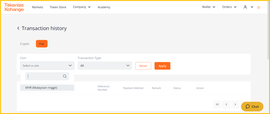Image resolution: width=270 pixels, height=114 pixels.
Task: Click the Tokenize Xchange logo
Action: [14, 7]
